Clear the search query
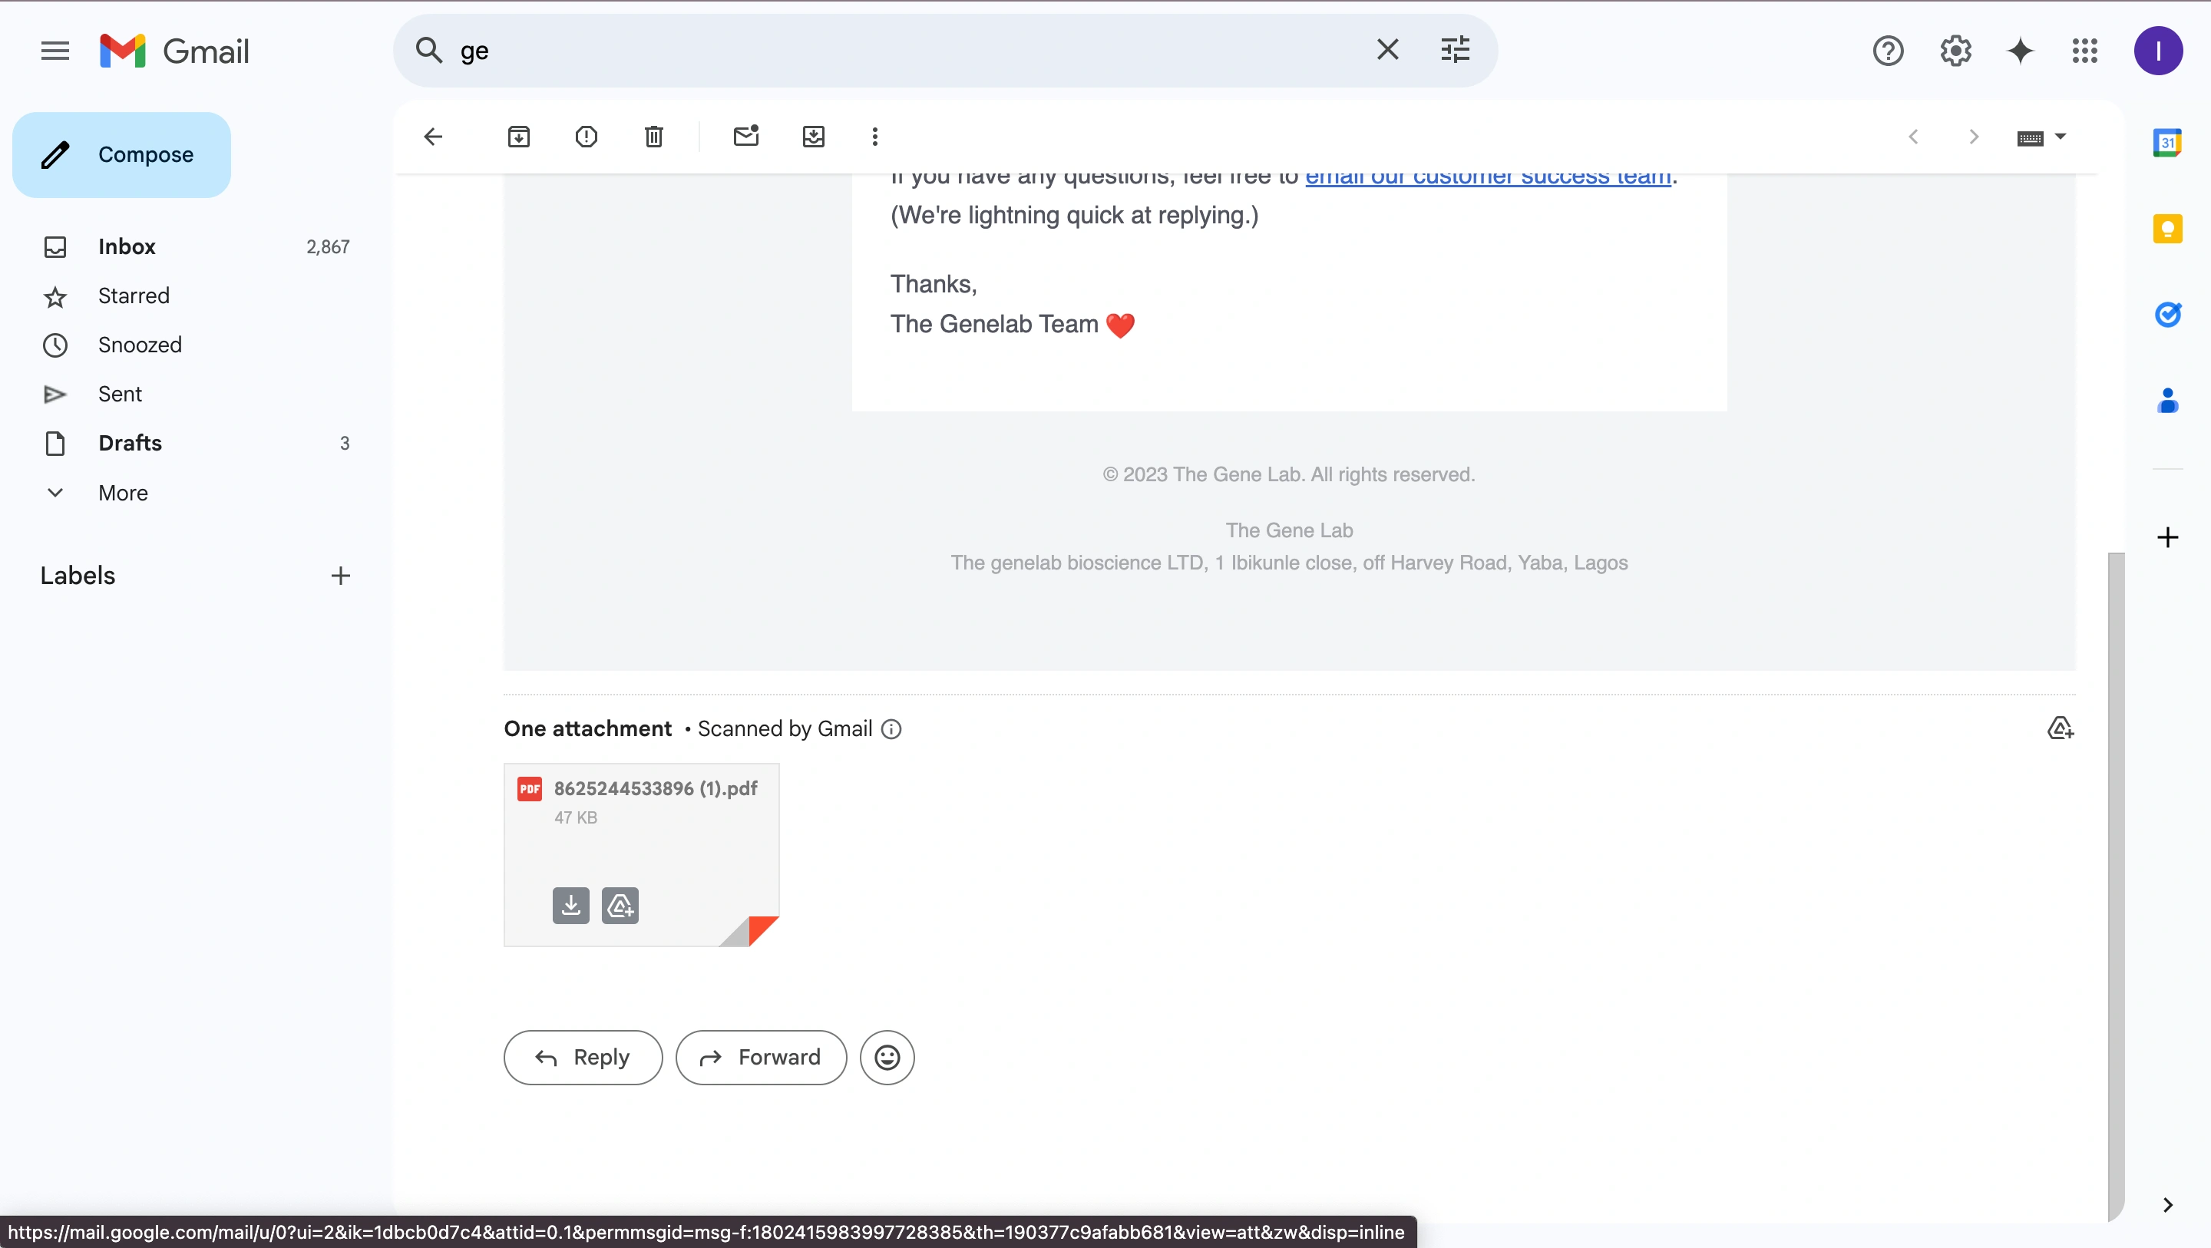This screenshot has width=2211, height=1248. 1387,49
